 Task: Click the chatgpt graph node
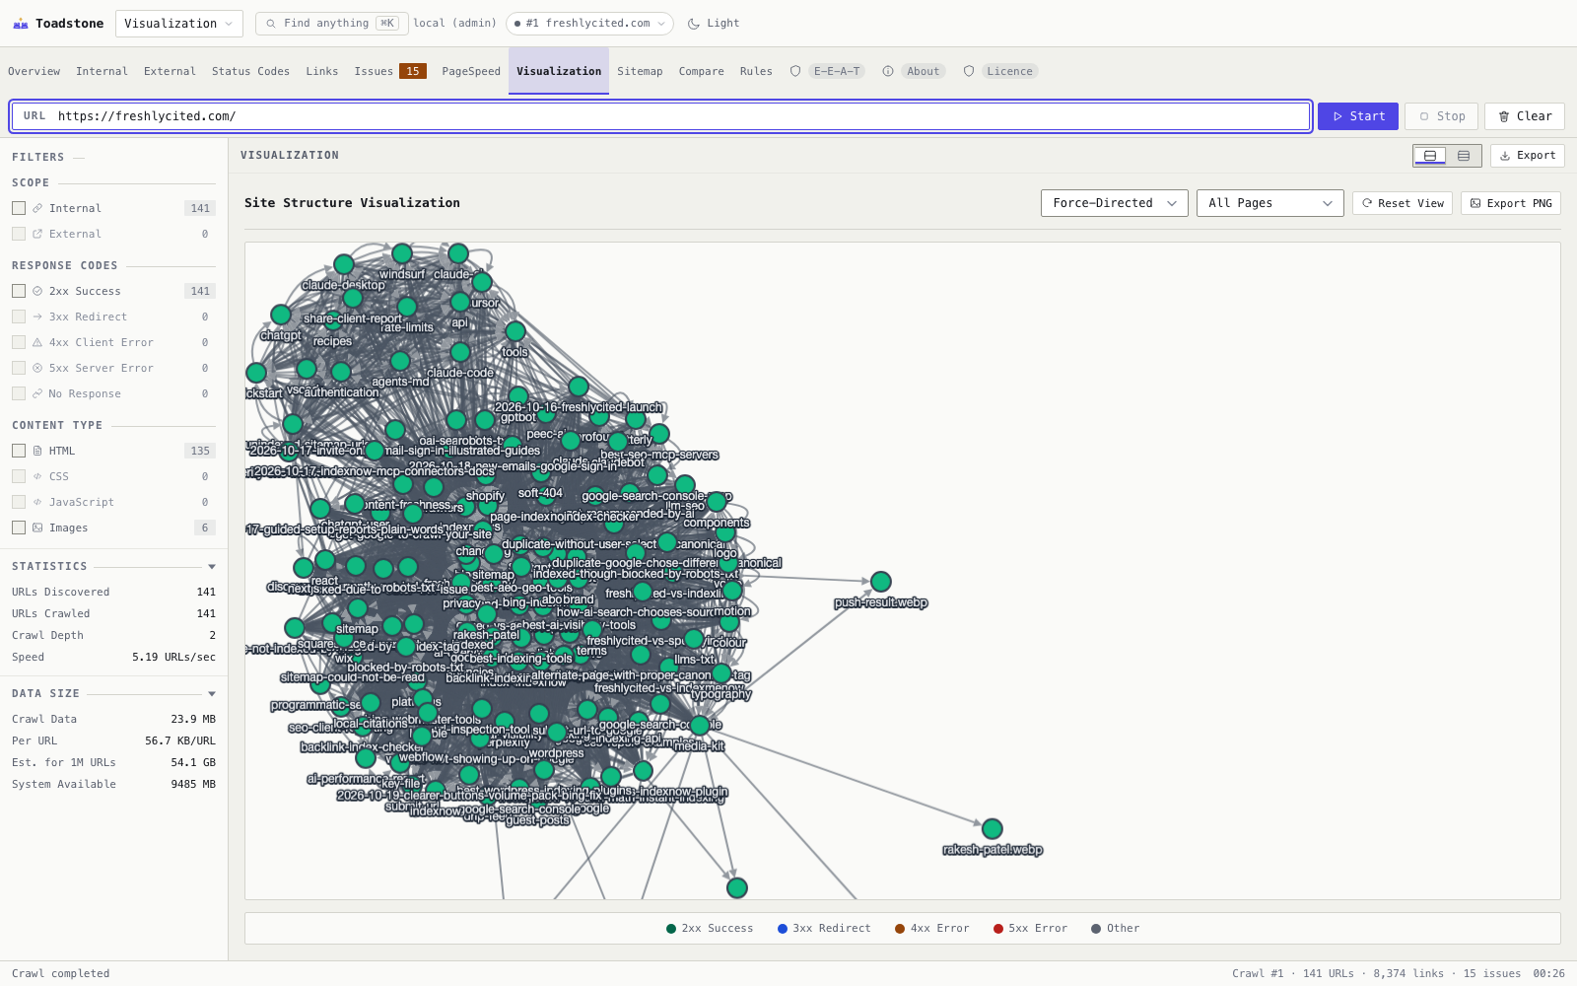coord(281,315)
